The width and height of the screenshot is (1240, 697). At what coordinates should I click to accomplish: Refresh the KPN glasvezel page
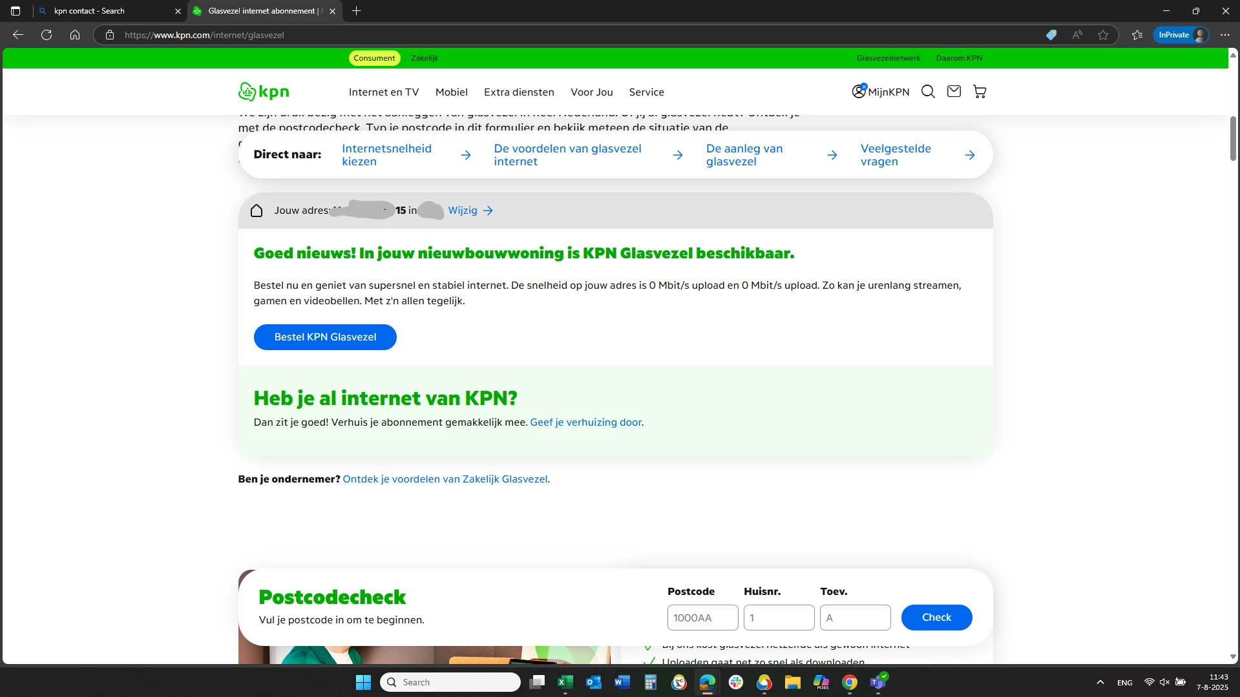point(47,35)
